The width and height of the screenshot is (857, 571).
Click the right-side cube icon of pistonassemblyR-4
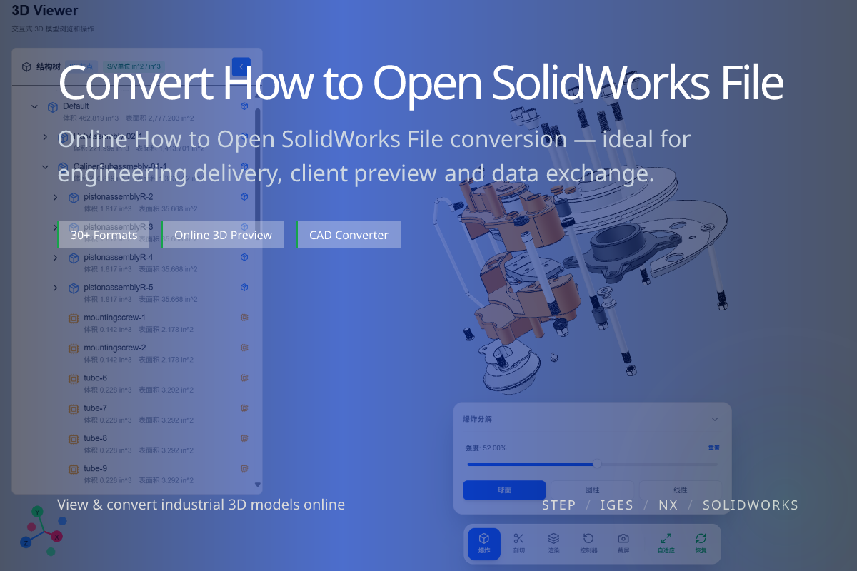tap(244, 257)
